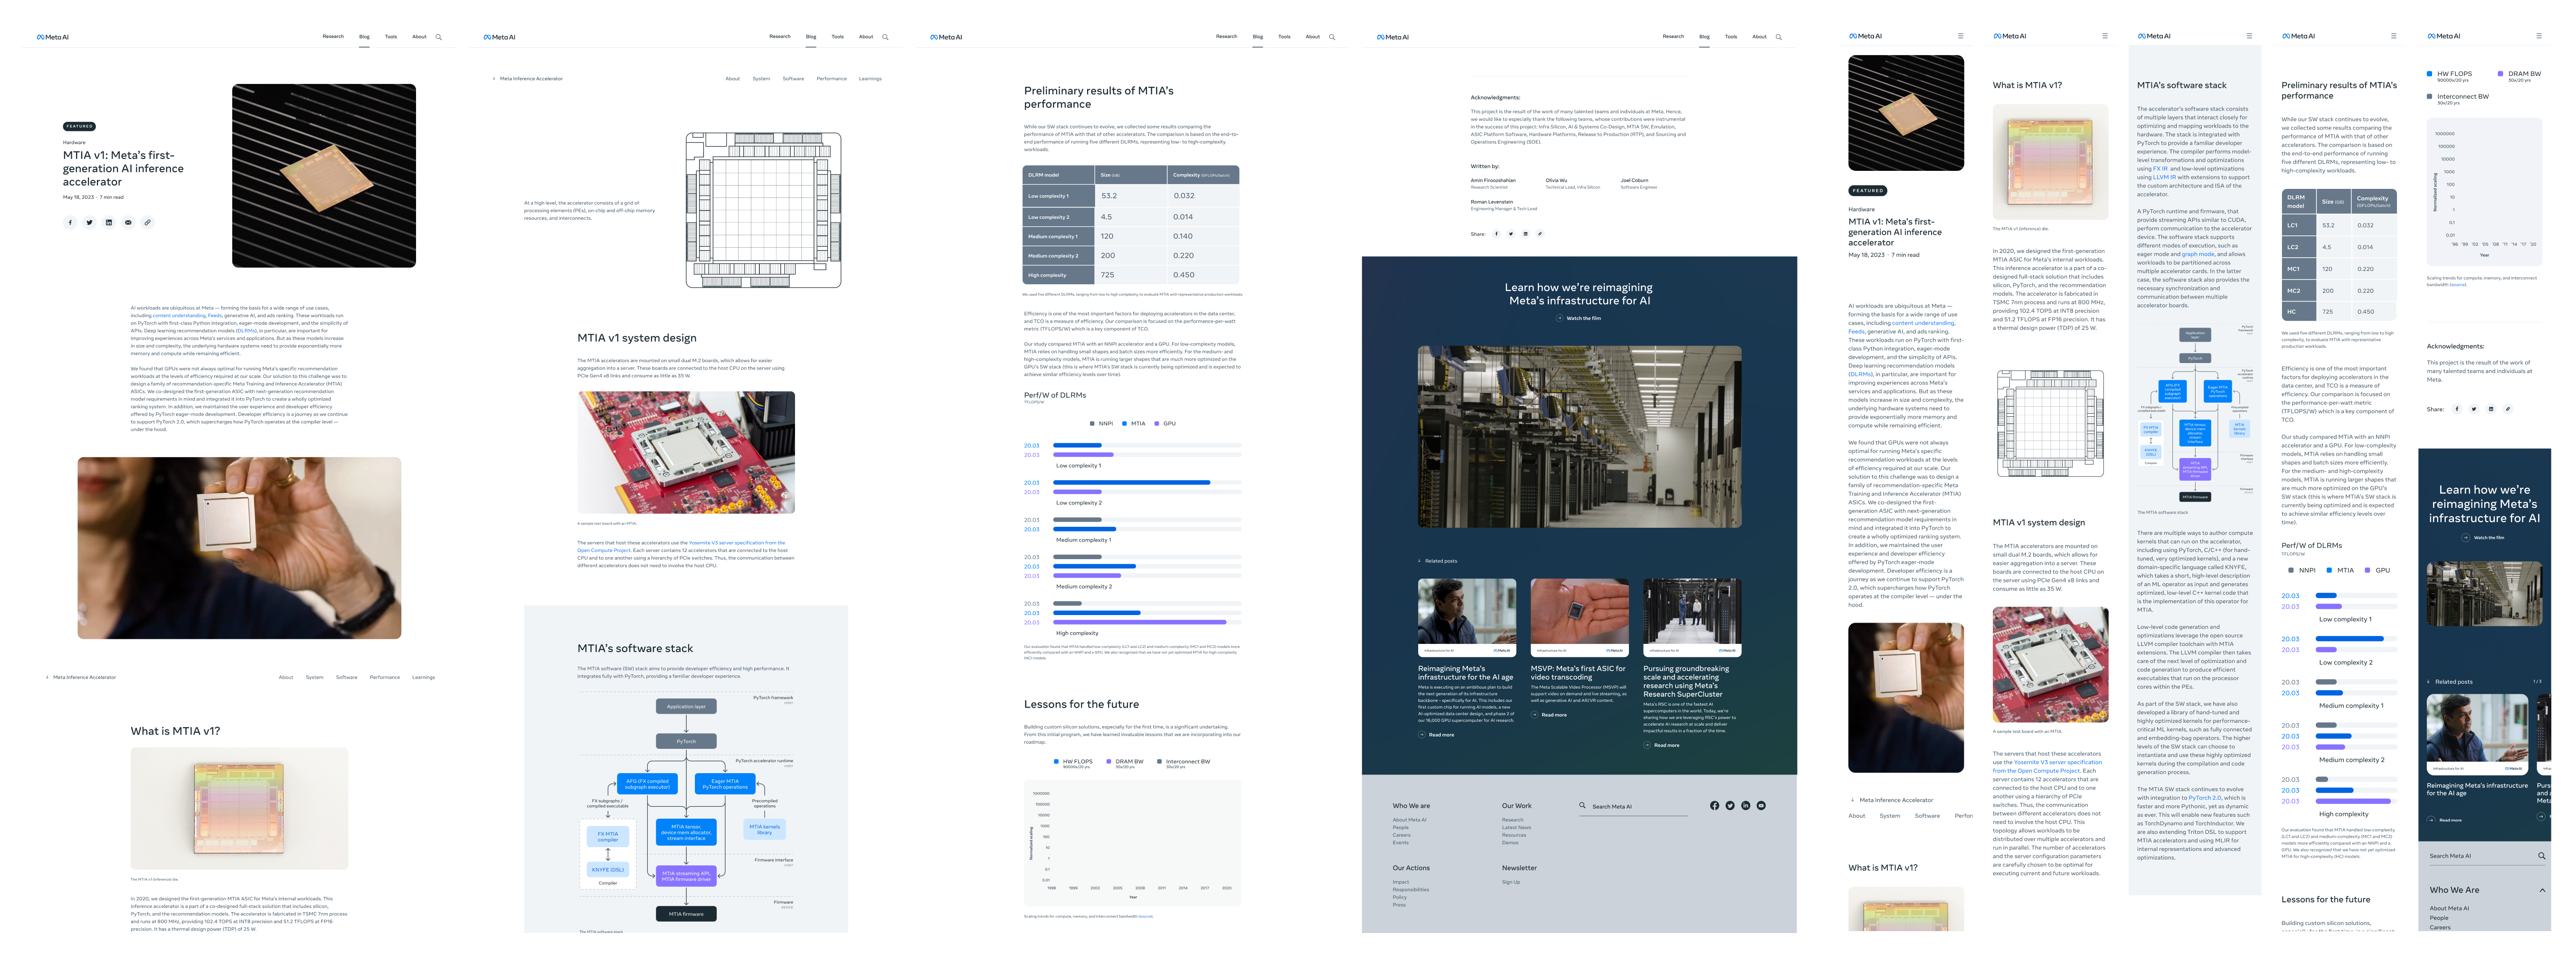
Task: Open Facebook icon in desktop footer
Action: (1714, 805)
